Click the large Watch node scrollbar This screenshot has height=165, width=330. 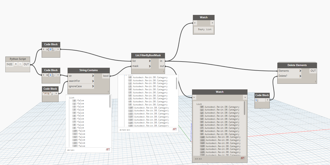tap(244, 108)
